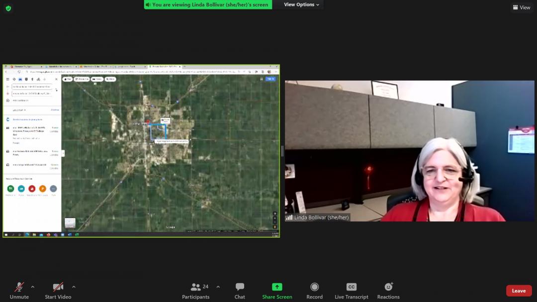Viewport: 537px width, 302px height.
Task: Click the green encryption shield icon
Action: pos(8,8)
